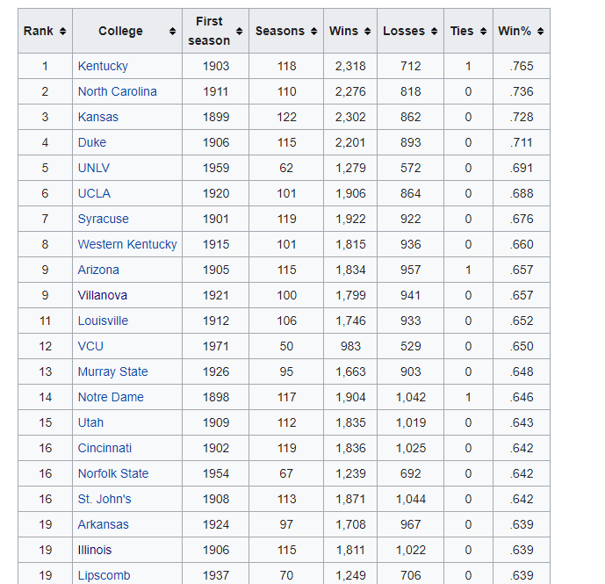Select Arizona's losses value 957

coord(411,270)
